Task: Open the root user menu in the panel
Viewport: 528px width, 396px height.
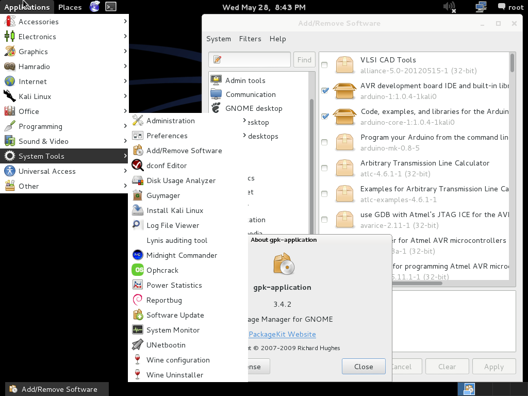Action: tap(510, 7)
